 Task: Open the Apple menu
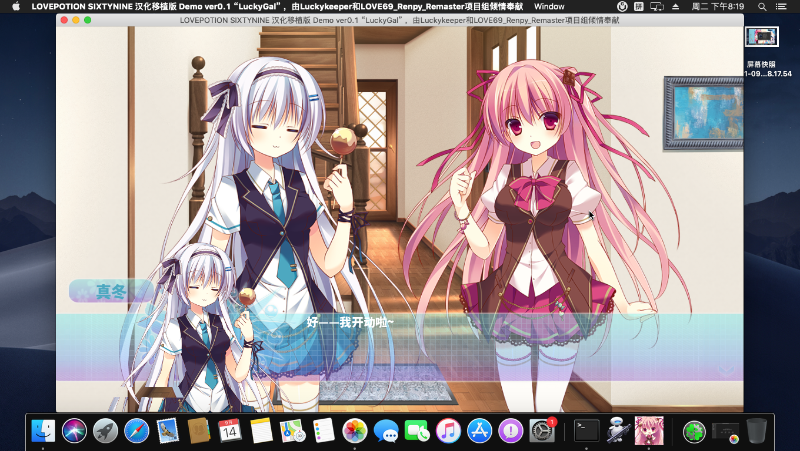coord(16,6)
